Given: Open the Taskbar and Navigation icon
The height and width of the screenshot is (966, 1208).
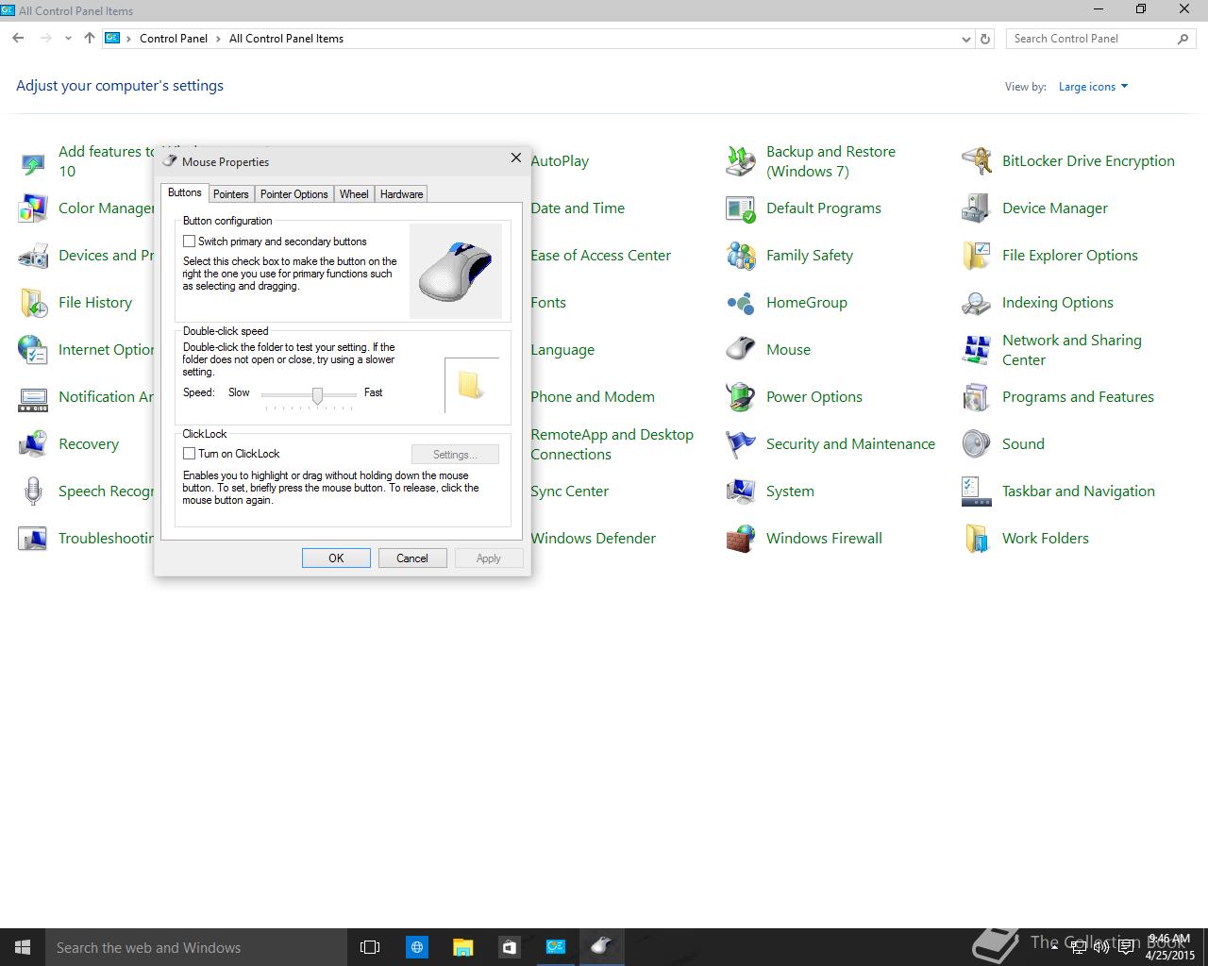Looking at the screenshot, I should tap(977, 491).
